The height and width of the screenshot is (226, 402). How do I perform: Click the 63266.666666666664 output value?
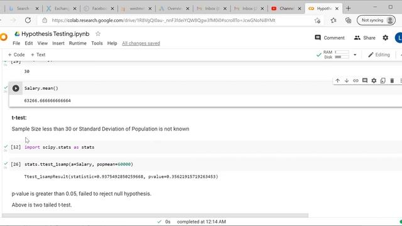pos(48,100)
